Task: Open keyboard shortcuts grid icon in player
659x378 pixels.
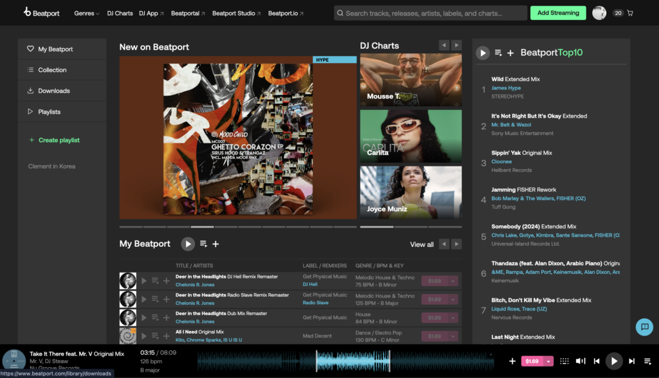Action: coord(564,361)
